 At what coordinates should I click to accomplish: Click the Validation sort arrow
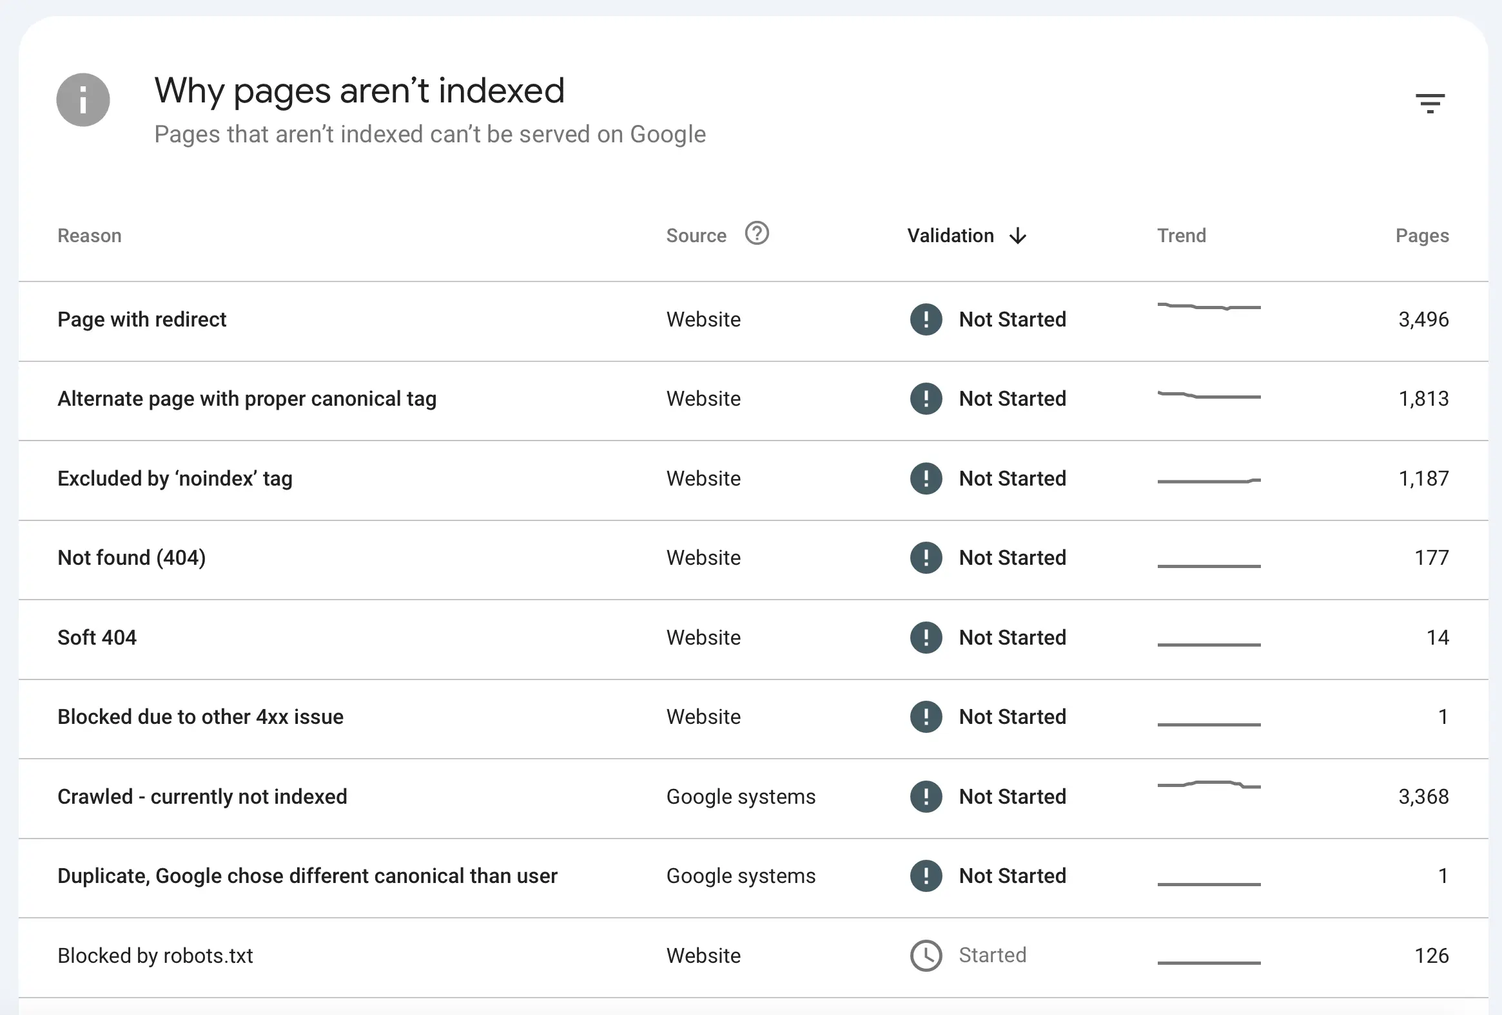pyautogui.click(x=1017, y=236)
